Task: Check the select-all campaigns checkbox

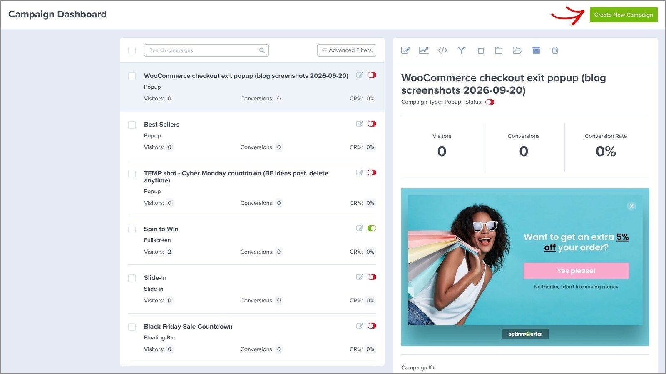Action: point(132,50)
